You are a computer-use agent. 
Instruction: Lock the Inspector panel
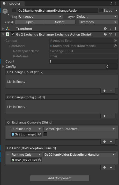click(111, 3)
